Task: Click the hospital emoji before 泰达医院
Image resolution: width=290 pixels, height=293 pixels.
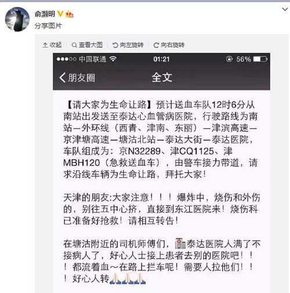Action: pyautogui.click(x=180, y=243)
